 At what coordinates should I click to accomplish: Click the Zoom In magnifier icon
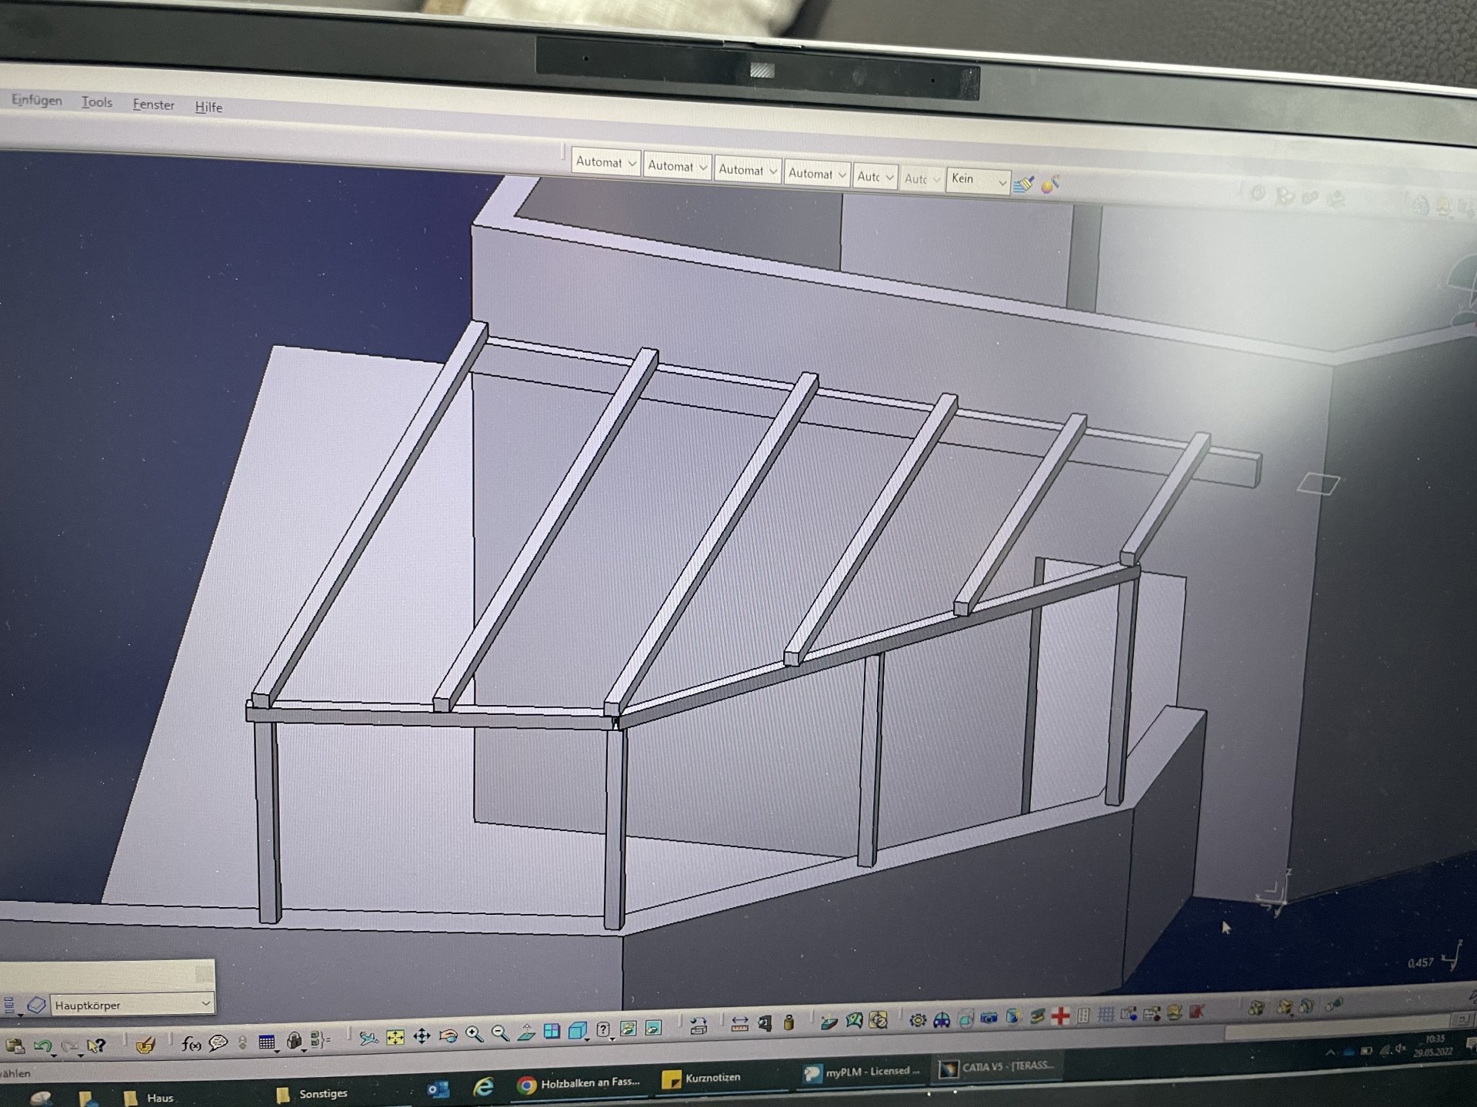pyautogui.click(x=474, y=1035)
